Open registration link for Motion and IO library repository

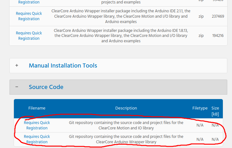coord(37,125)
